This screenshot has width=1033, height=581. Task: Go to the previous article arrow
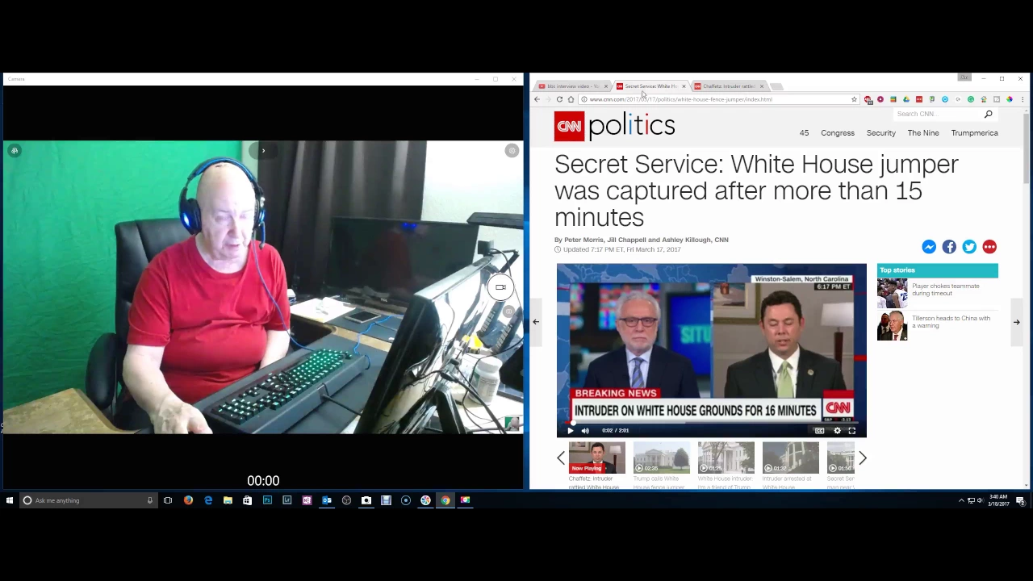click(535, 322)
